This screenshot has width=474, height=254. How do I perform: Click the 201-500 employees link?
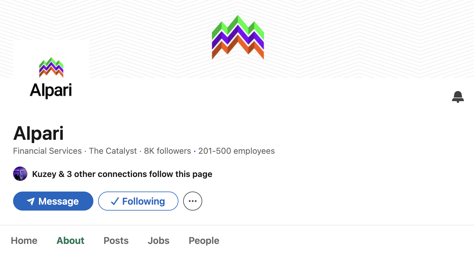tap(236, 151)
